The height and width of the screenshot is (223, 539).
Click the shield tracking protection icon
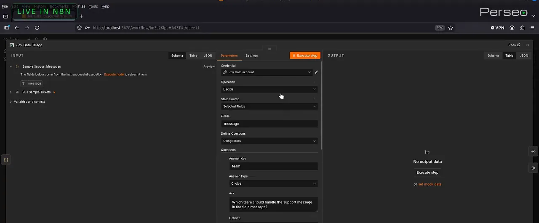(x=79, y=28)
